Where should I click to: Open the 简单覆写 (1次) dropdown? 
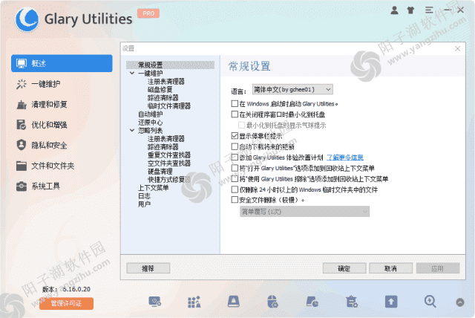click(x=305, y=211)
